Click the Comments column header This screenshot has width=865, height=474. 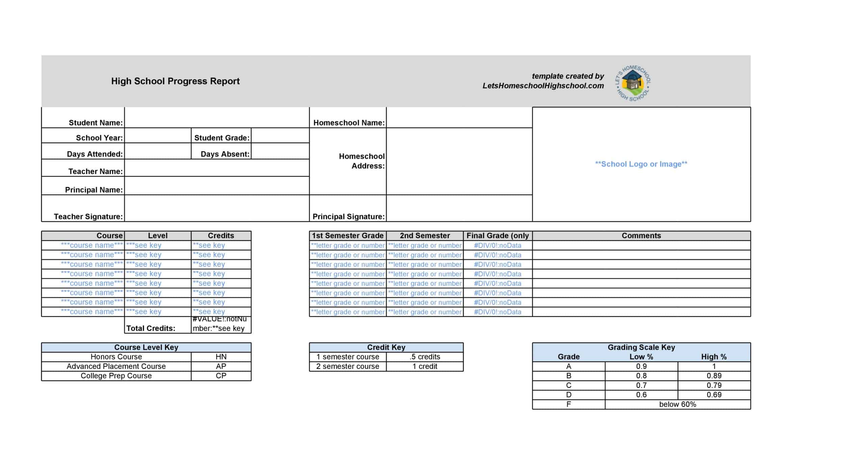coord(641,236)
